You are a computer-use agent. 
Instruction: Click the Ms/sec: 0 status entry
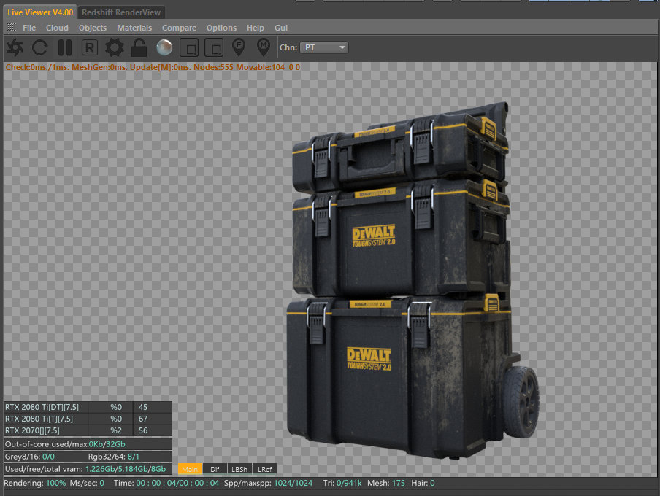(87, 483)
